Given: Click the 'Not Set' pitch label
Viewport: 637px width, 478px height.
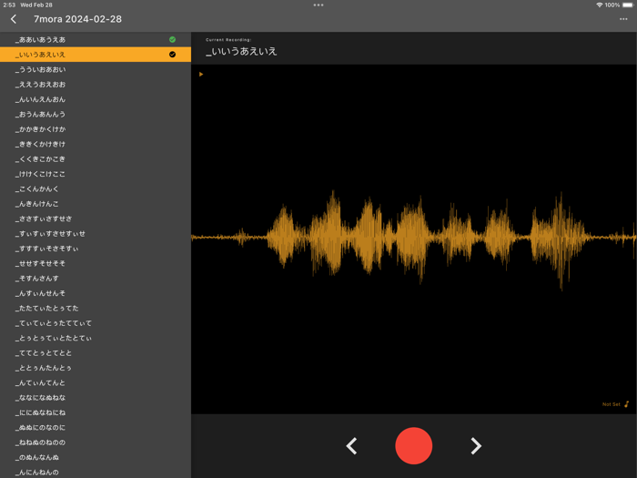Looking at the screenshot, I should click(x=611, y=404).
